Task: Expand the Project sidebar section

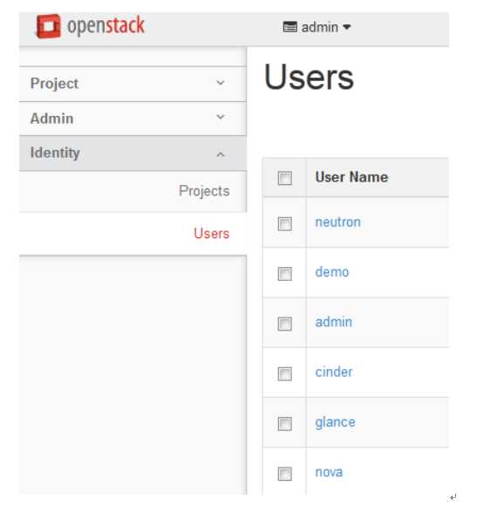Action: click(133, 84)
